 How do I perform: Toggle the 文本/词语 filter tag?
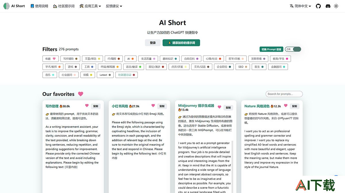click(x=202, y=67)
